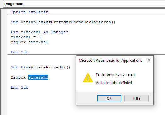The image size is (165, 115).
Task: Click the 'Dim eineZahl As Integer' line
Action: (40, 32)
